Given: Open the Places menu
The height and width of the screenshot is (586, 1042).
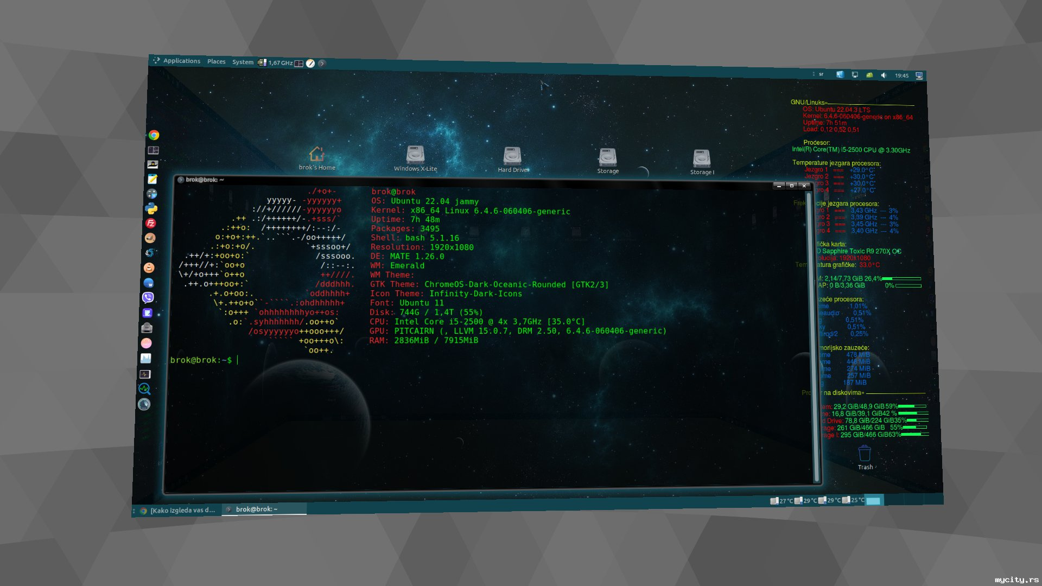Looking at the screenshot, I should [216, 61].
